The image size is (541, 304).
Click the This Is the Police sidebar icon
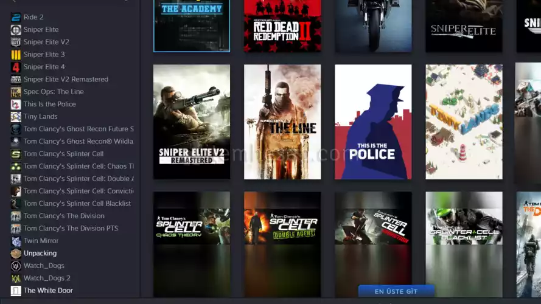(x=16, y=104)
